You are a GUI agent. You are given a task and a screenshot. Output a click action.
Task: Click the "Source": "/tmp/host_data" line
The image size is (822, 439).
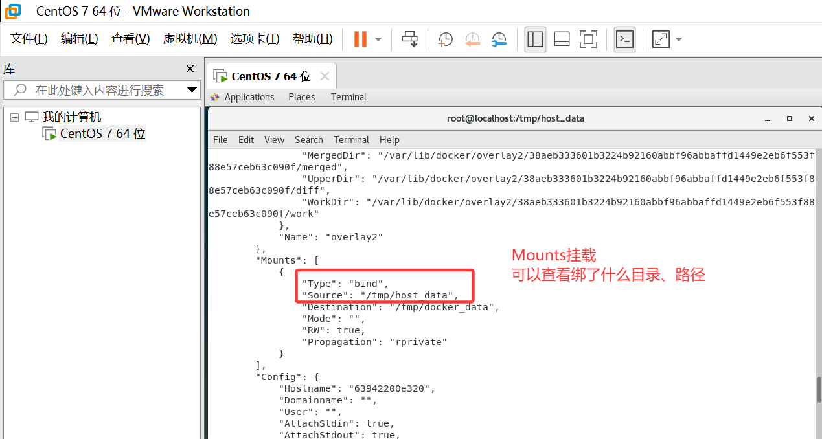tap(380, 295)
